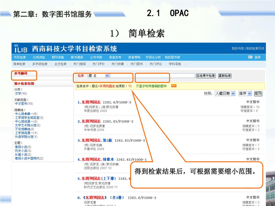The height and width of the screenshot is (206, 275).
Task: Switch to 热门评价 tab
Action: tap(99, 64)
